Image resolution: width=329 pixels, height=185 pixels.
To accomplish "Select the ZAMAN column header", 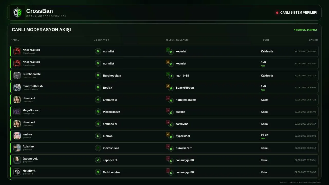I will click(x=314, y=40).
